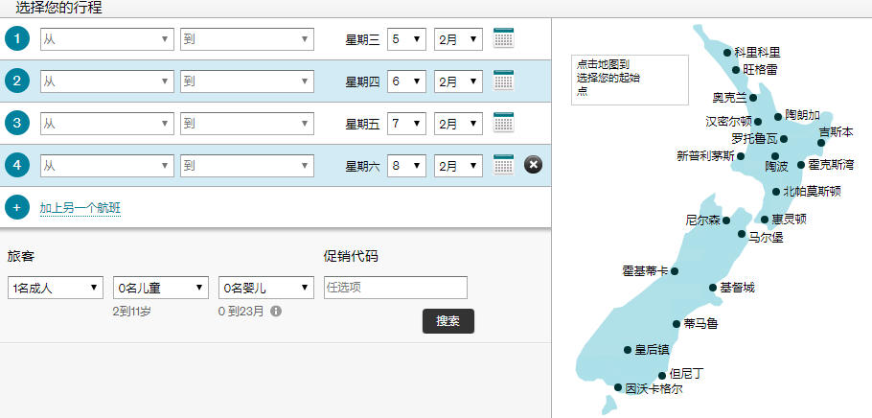This screenshot has width=872, height=418.
Task: Expand the 0名儿童 children dropdown
Action: pos(160,288)
